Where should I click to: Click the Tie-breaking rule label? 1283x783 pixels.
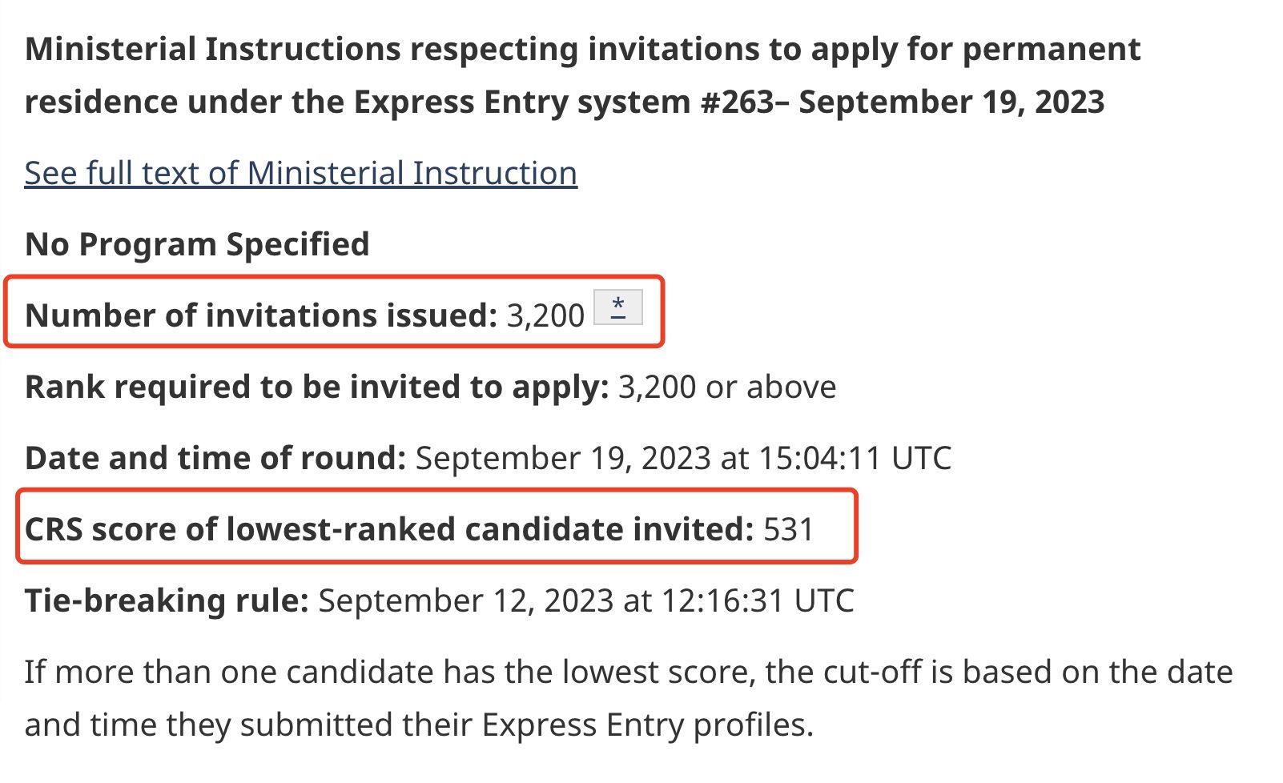pyautogui.click(x=167, y=600)
